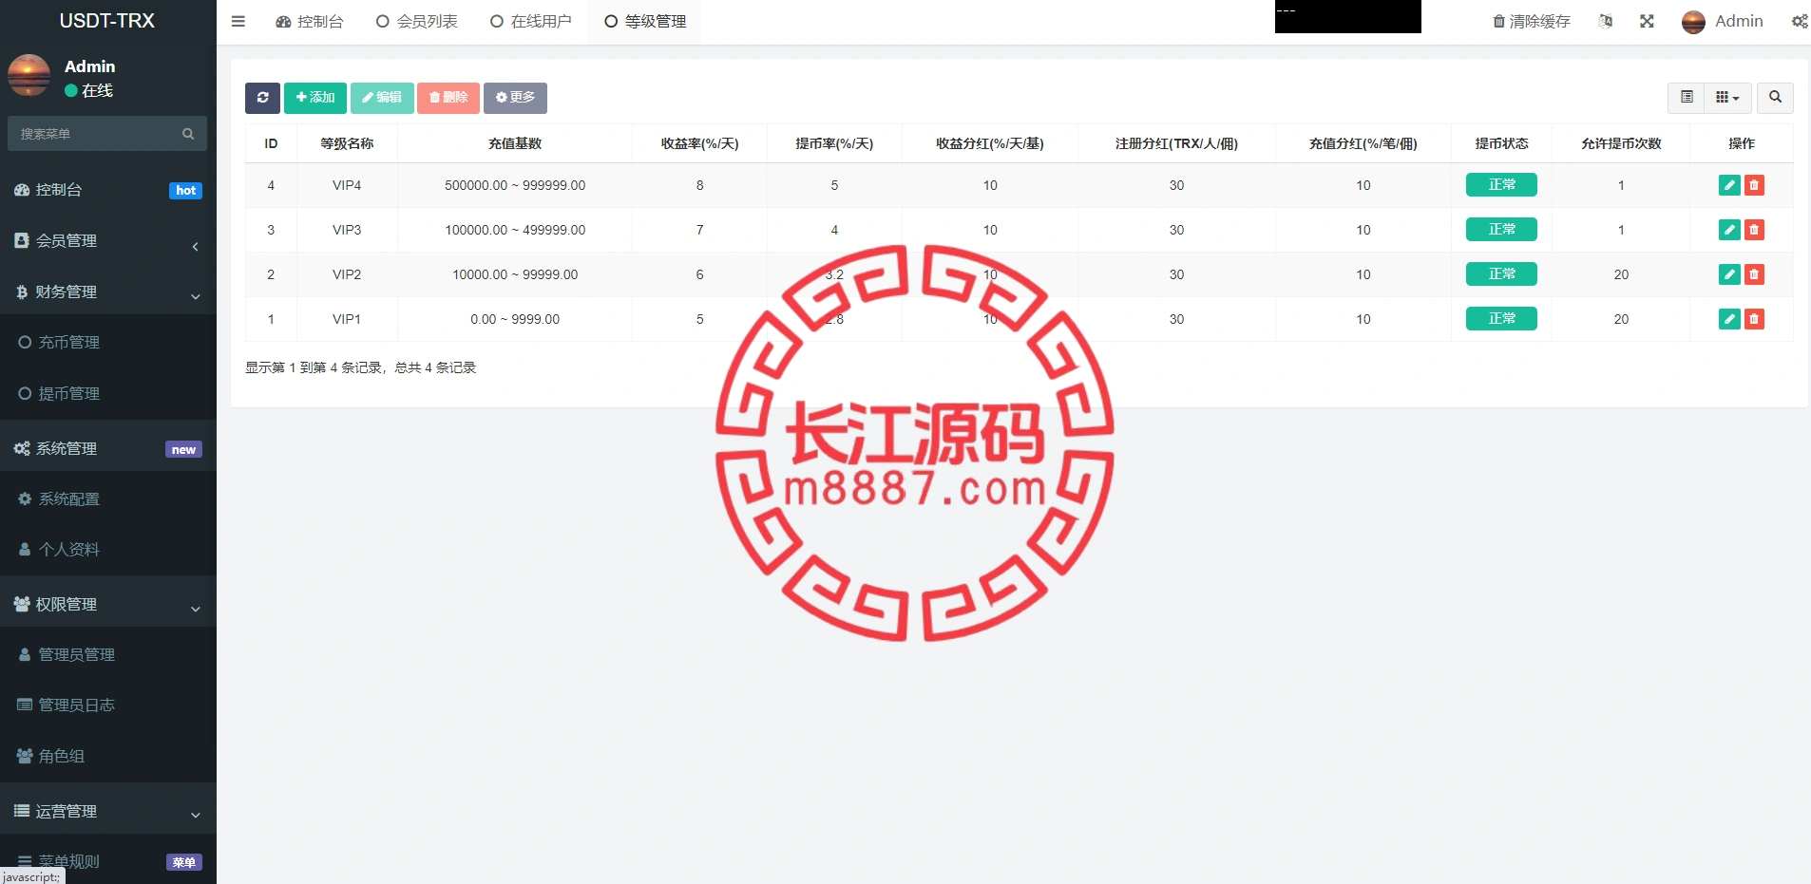Click the 收益率(%/天) column header
1811x884 pixels.
(x=700, y=144)
